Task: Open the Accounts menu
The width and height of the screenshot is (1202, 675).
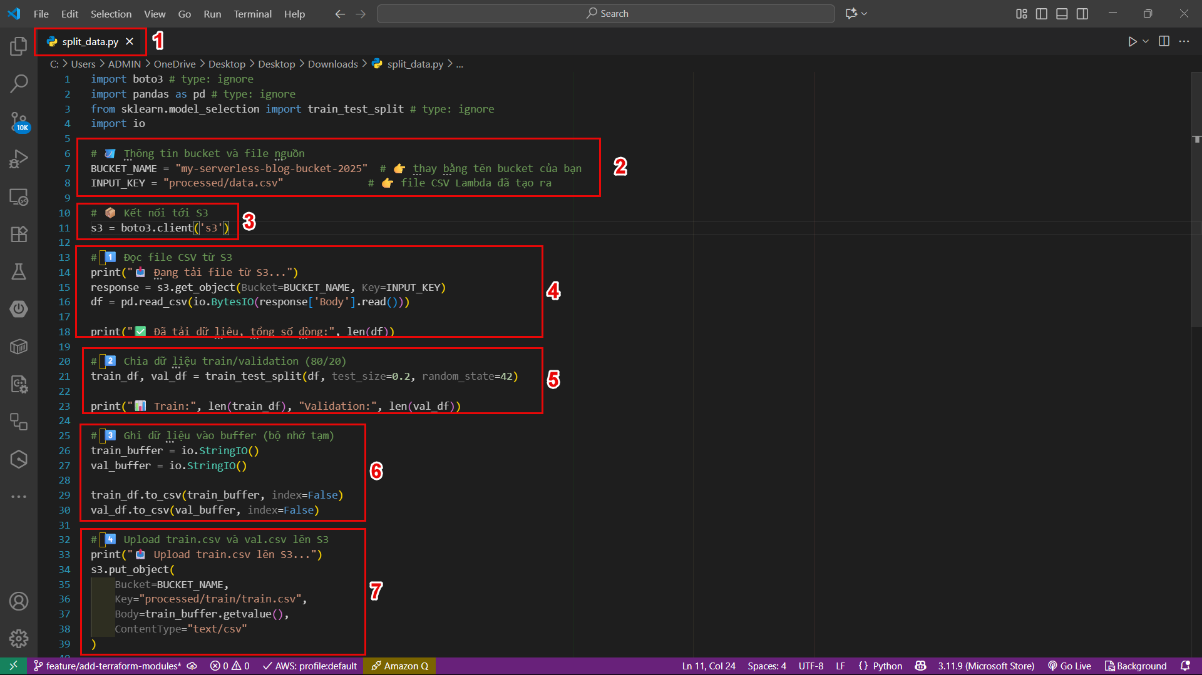Action: point(19,601)
